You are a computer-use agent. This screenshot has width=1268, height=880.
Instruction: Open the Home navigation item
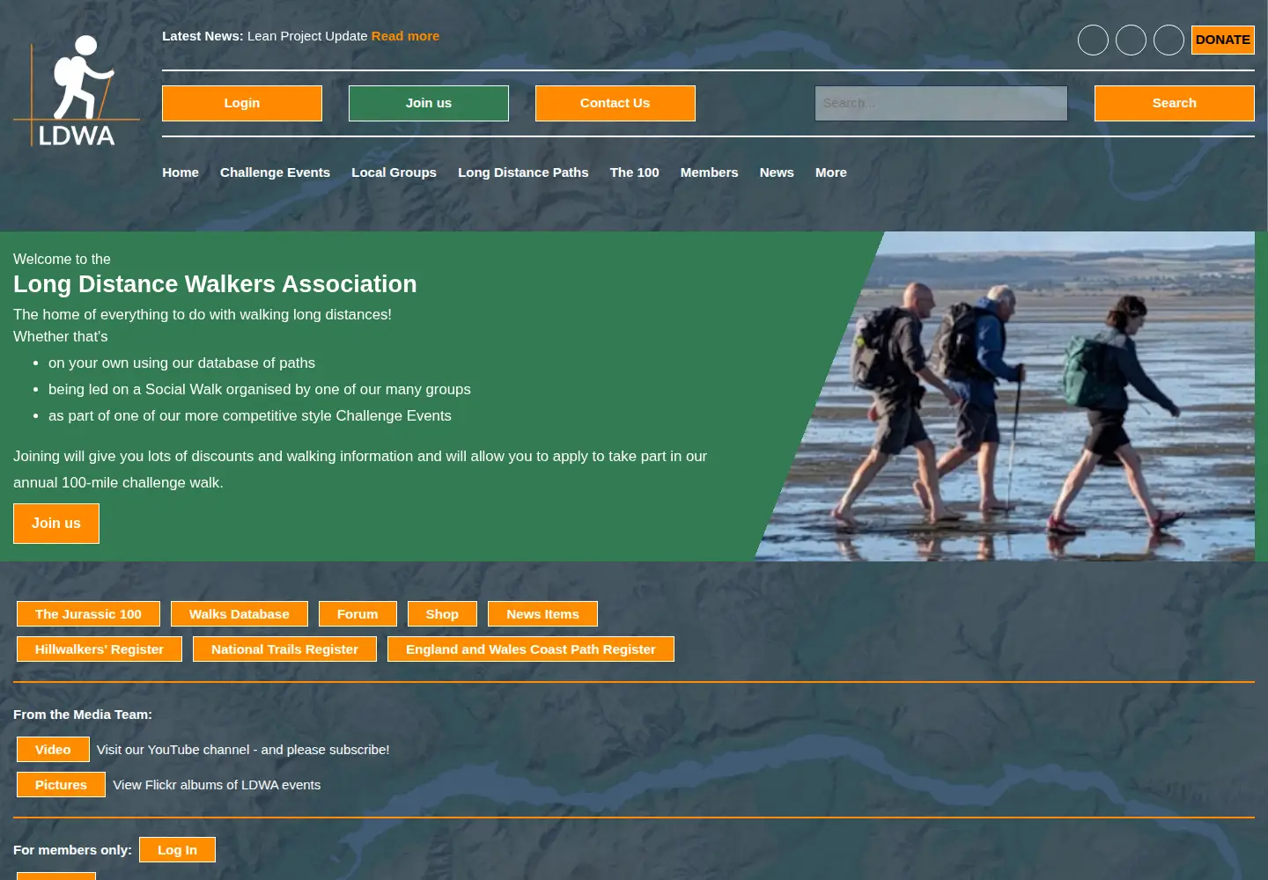(181, 172)
